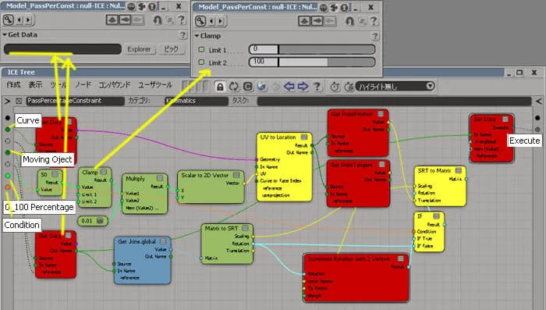
Task: Click the horseshoe revert icon in Get Data panel
Action: point(158,20)
